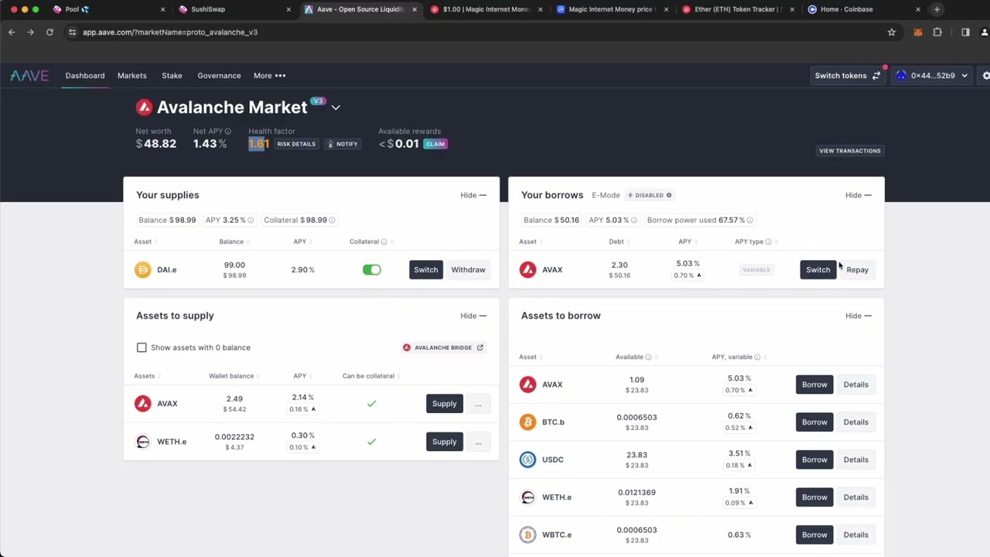The width and height of the screenshot is (990, 557).
Task: Switch to the Home - Coinbase browser tab
Action: point(862,9)
